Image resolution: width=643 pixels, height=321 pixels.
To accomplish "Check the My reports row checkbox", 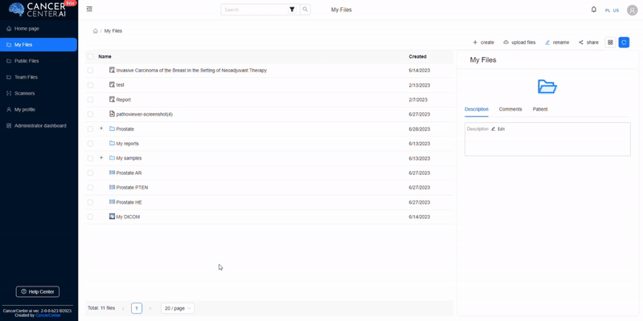I will 90,144.
